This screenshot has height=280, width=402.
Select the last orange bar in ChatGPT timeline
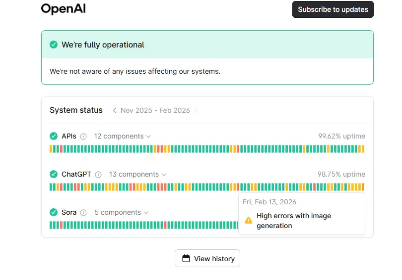pyautogui.click(x=363, y=187)
